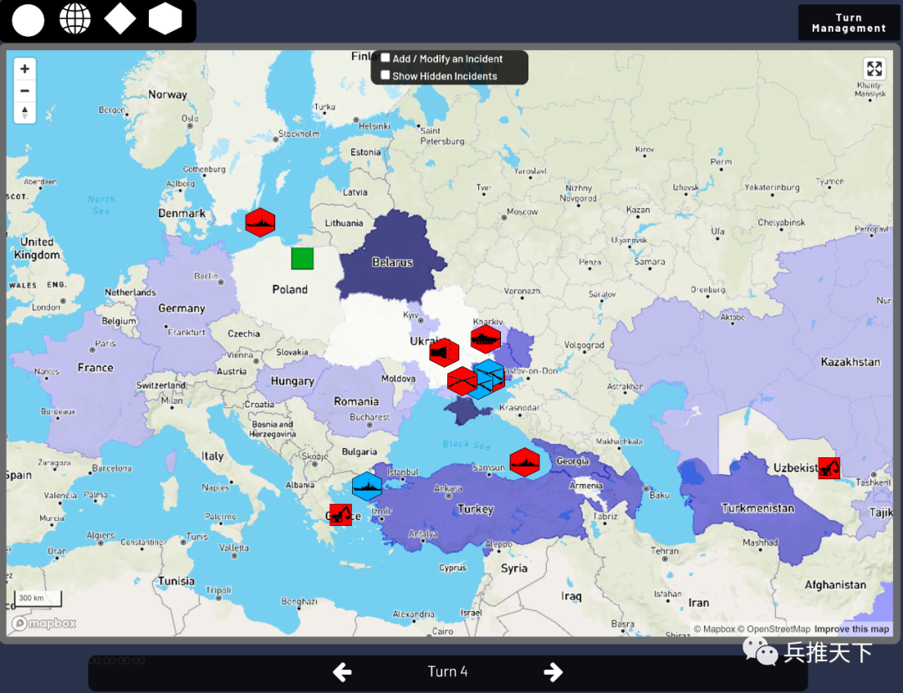Select red excavator incident in Uzbekistan
The width and height of the screenshot is (903, 693).
tap(829, 468)
